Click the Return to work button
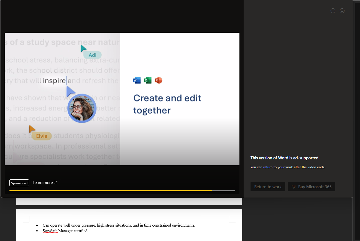 268,187
